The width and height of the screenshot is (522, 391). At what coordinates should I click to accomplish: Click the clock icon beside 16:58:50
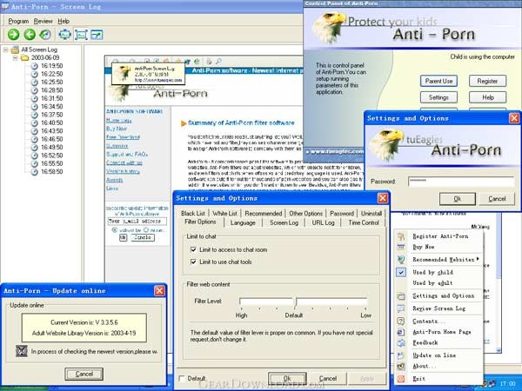click(34, 171)
